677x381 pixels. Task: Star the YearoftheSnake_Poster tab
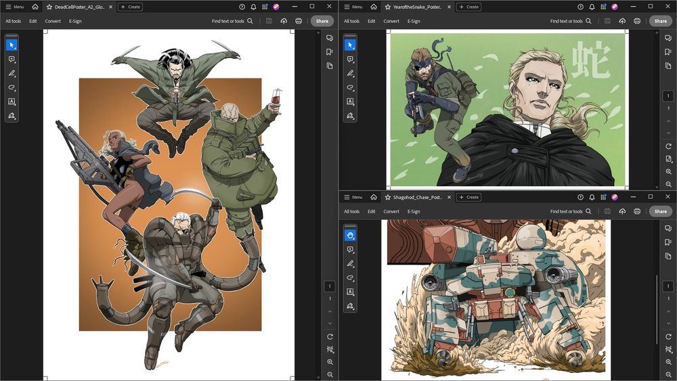coord(388,7)
